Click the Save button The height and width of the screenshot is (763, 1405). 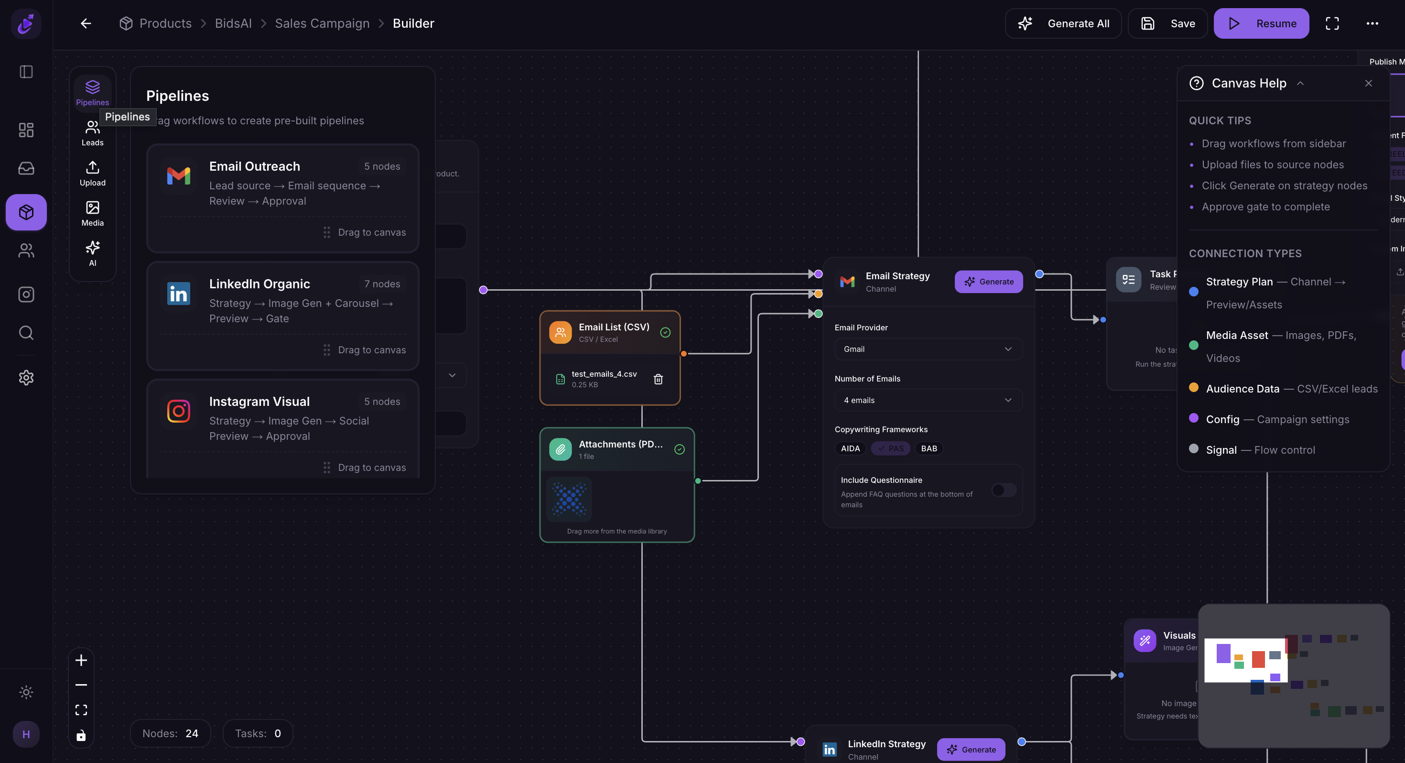[x=1168, y=23]
